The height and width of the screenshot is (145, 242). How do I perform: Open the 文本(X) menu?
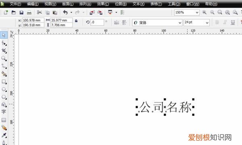click(x=139, y=4)
